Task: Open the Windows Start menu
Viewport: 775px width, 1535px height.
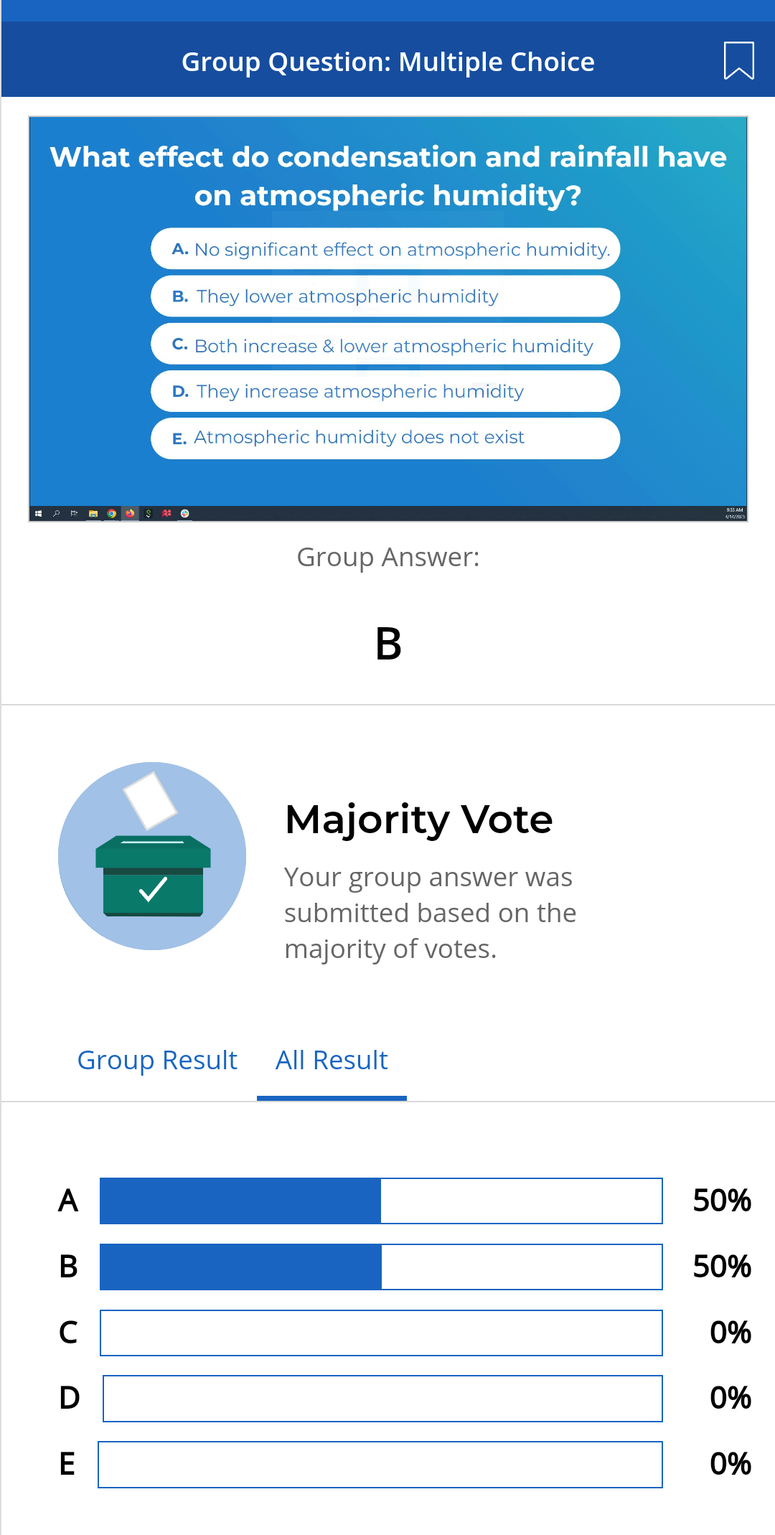Action: (39, 512)
